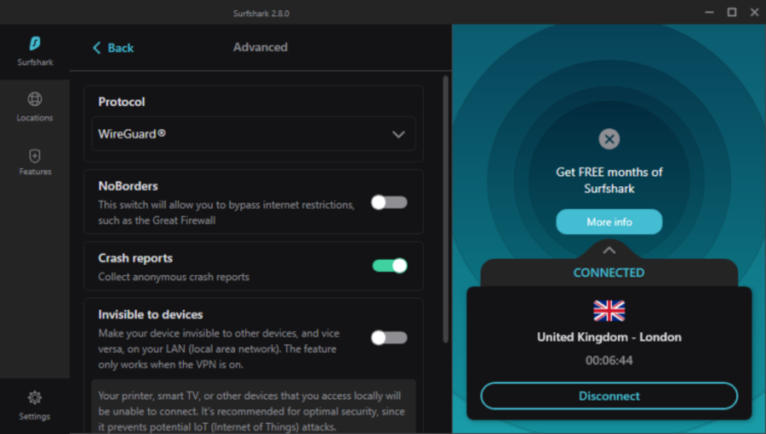Turn on Invisible to devices
Image resolution: width=766 pixels, height=434 pixels.
point(389,337)
